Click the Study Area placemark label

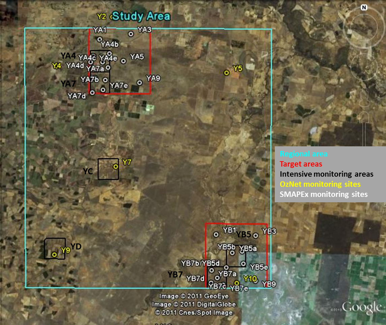[141, 16]
